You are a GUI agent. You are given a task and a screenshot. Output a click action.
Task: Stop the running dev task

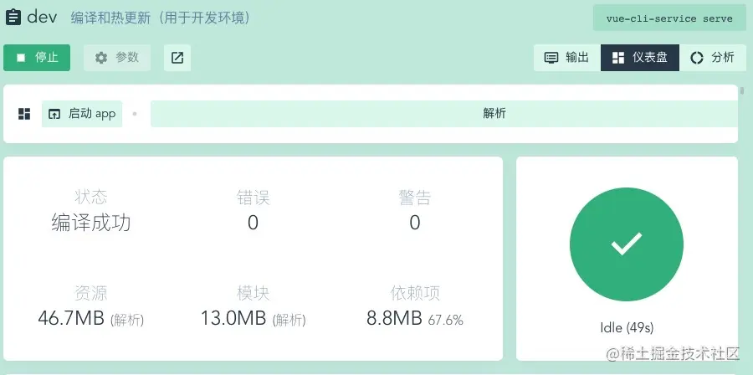pos(37,58)
